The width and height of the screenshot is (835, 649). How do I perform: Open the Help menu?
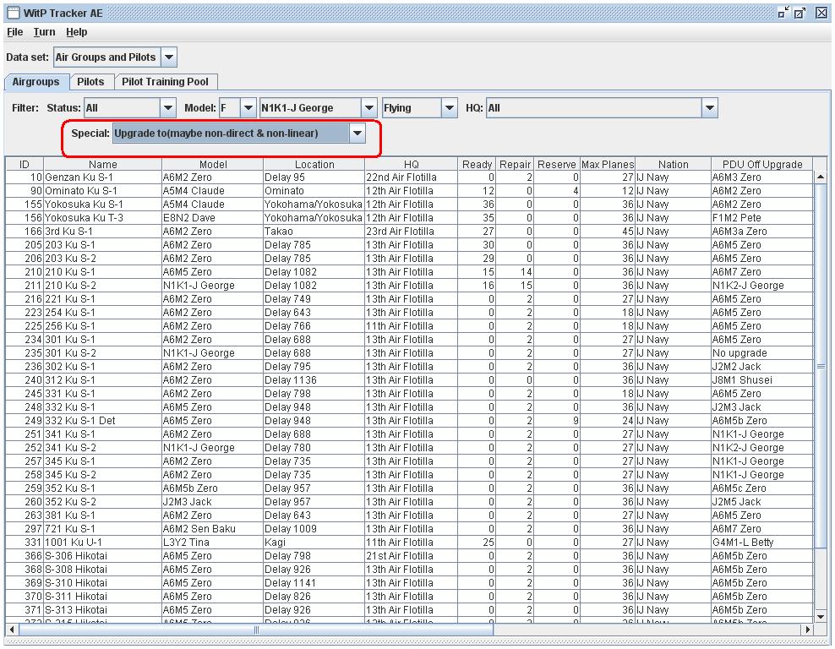click(76, 32)
